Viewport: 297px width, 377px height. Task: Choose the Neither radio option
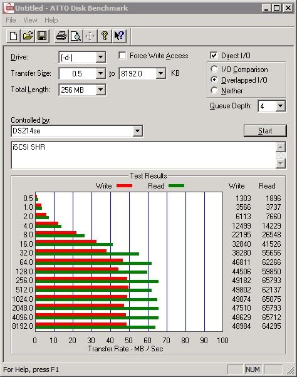214,90
